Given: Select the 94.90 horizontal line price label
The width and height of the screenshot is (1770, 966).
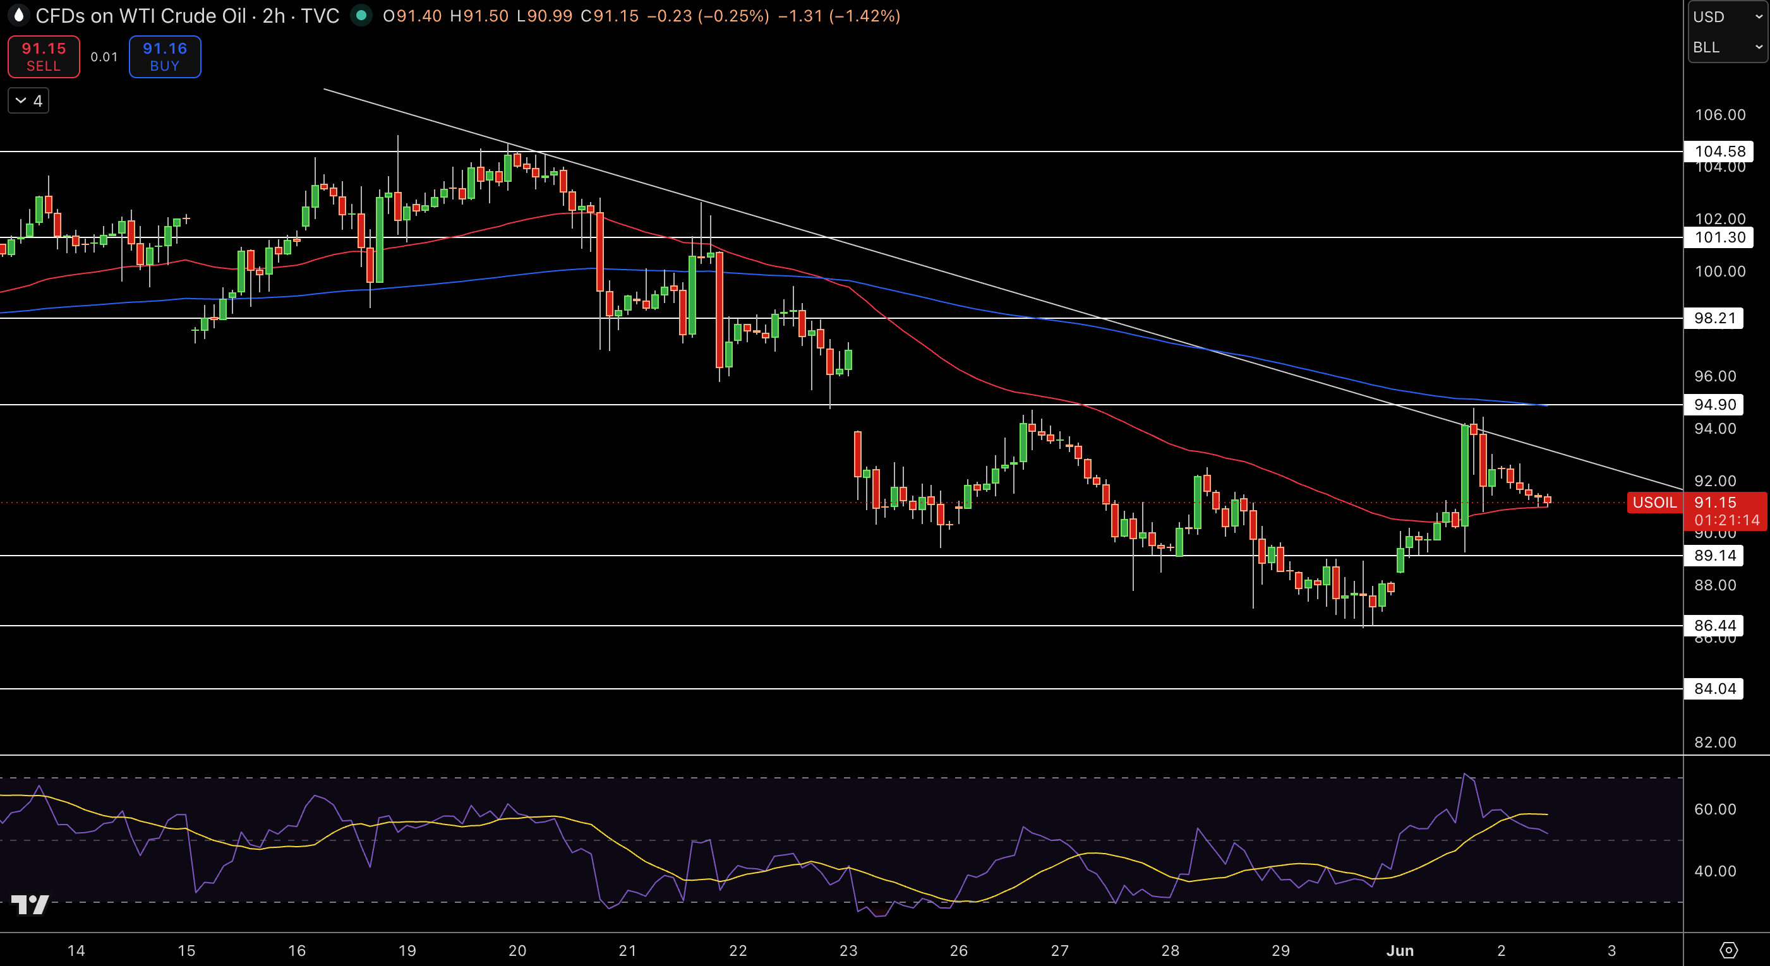Looking at the screenshot, I should tap(1714, 404).
